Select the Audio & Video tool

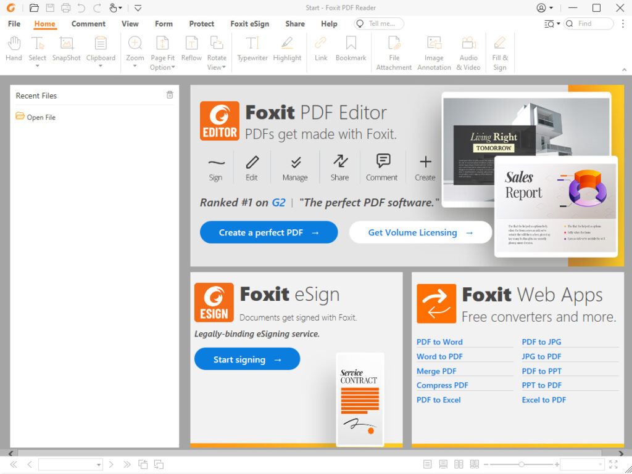click(468, 53)
